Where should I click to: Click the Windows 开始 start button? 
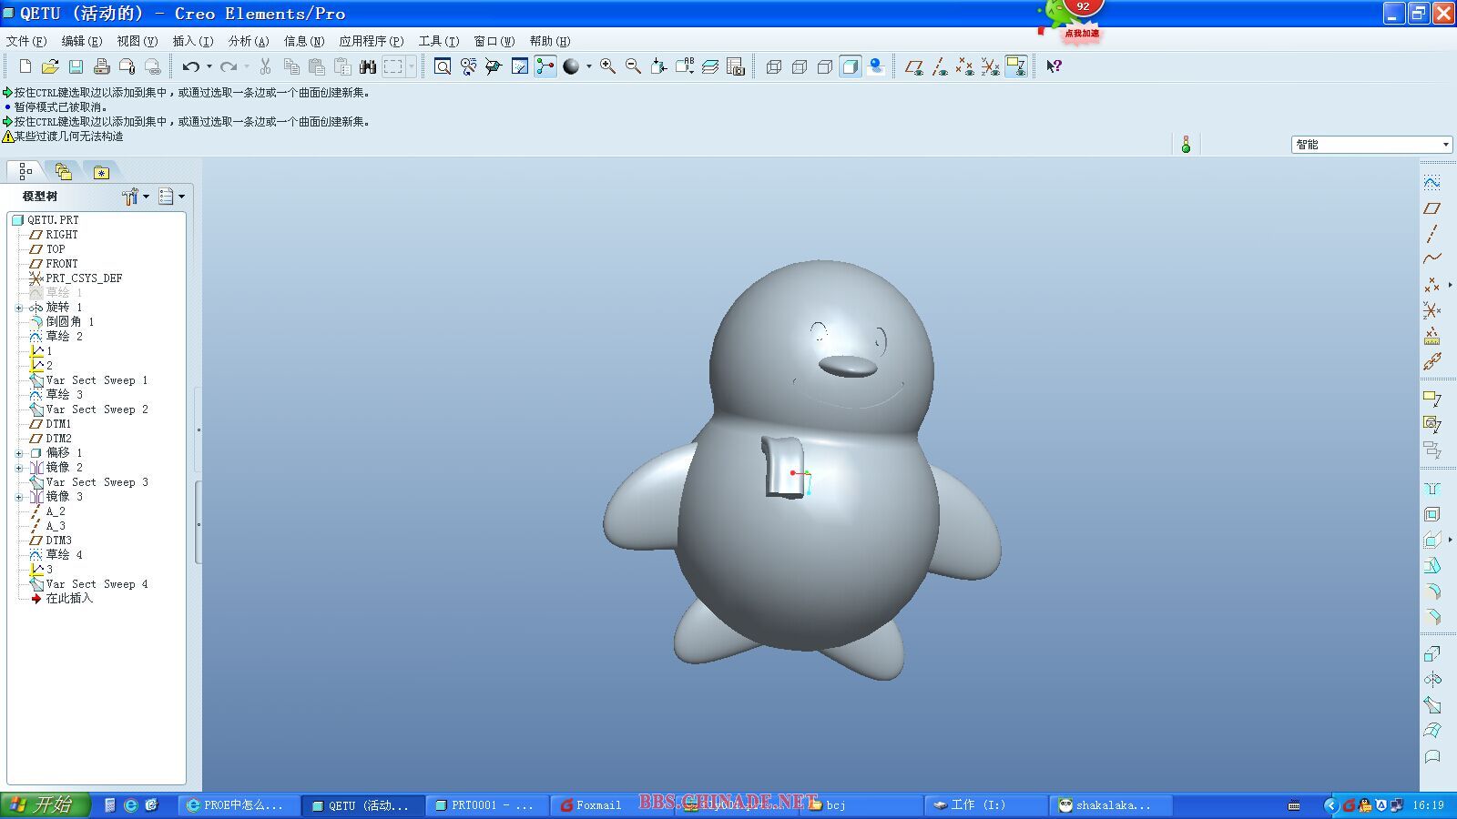46,805
